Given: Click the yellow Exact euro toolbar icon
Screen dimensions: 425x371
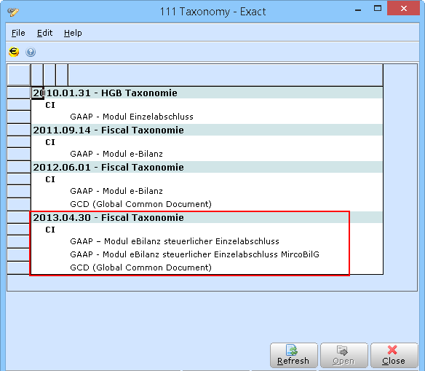Looking at the screenshot, I should pos(14,52).
